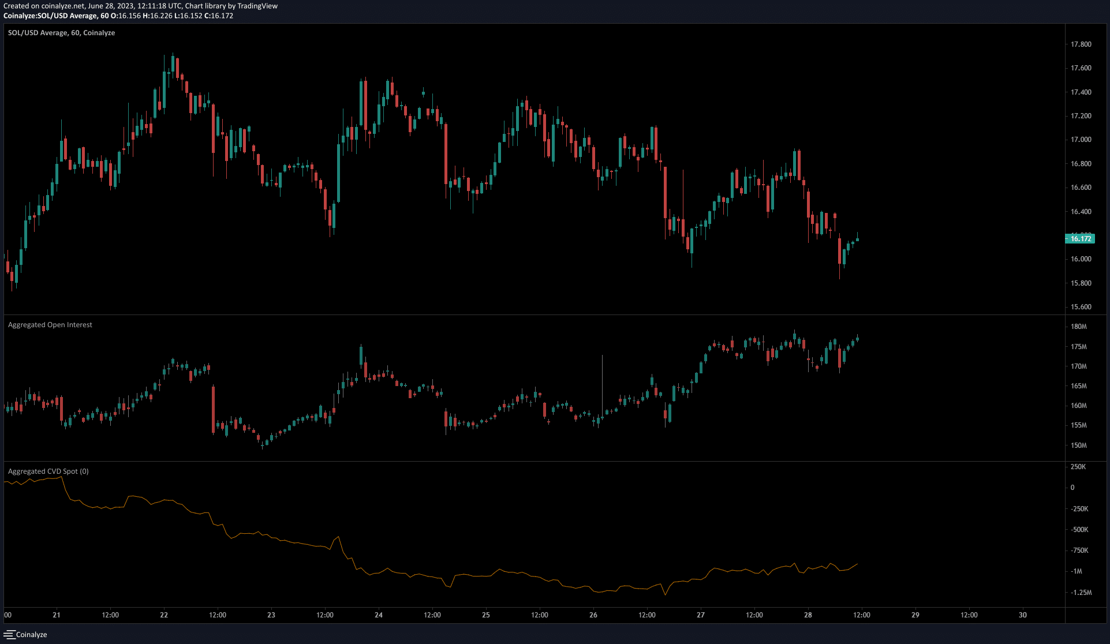Click the -1.25M CVD axis label
Image resolution: width=1110 pixels, height=644 pixels.
click(x=1081, y=593)
